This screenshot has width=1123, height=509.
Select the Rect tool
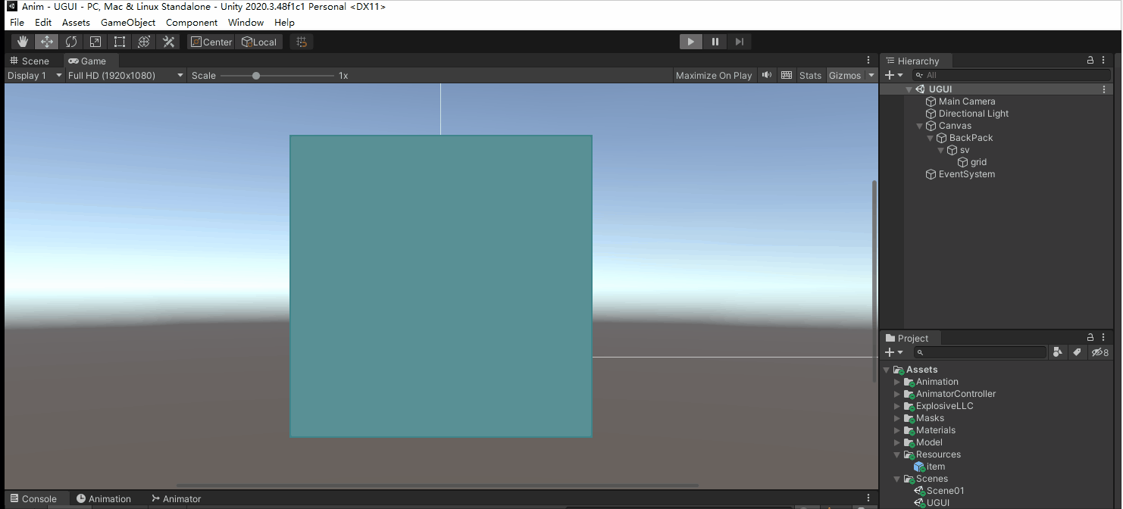(120, 42)
